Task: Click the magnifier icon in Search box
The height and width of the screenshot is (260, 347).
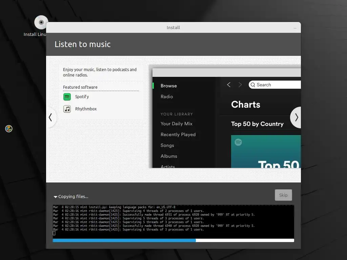Action: [253, 85]
